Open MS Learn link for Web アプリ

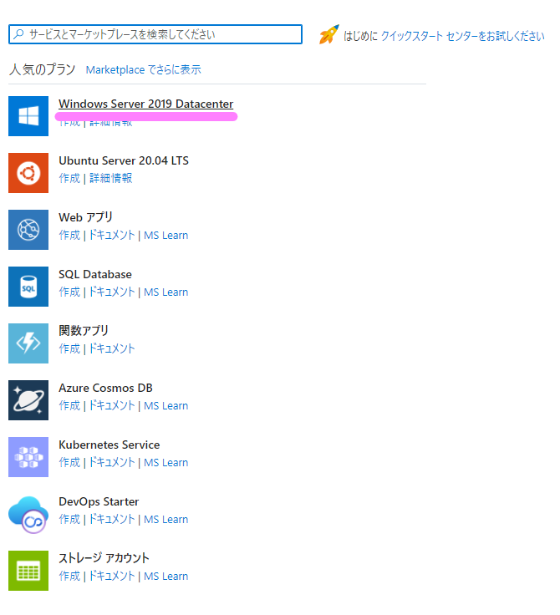pyautogui.click(x=166, y=236)
